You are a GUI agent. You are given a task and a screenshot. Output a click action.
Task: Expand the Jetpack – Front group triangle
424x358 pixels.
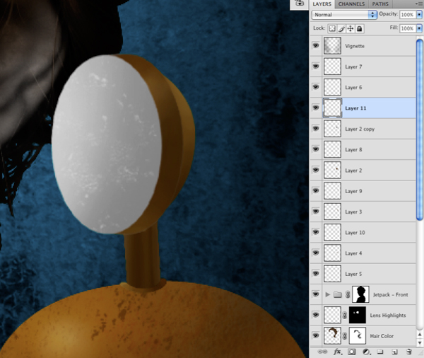327,294
